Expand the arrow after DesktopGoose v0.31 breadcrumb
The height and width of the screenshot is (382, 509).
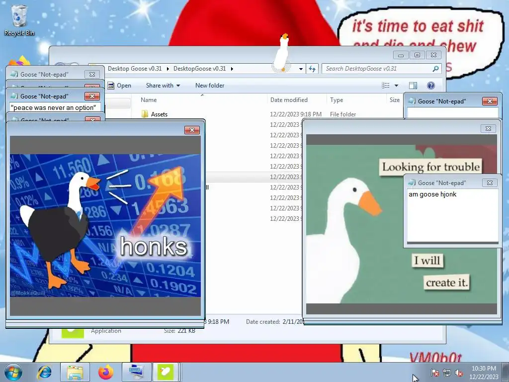[232, 69]
